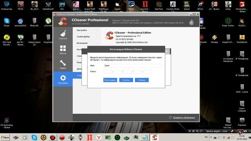Click the RU language indicator in tray
The height and width of the screenshot is (141, 251).
point(206,137)
